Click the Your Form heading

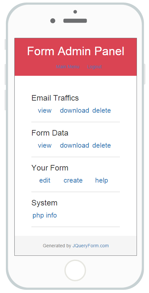click(x=50, y=168)
